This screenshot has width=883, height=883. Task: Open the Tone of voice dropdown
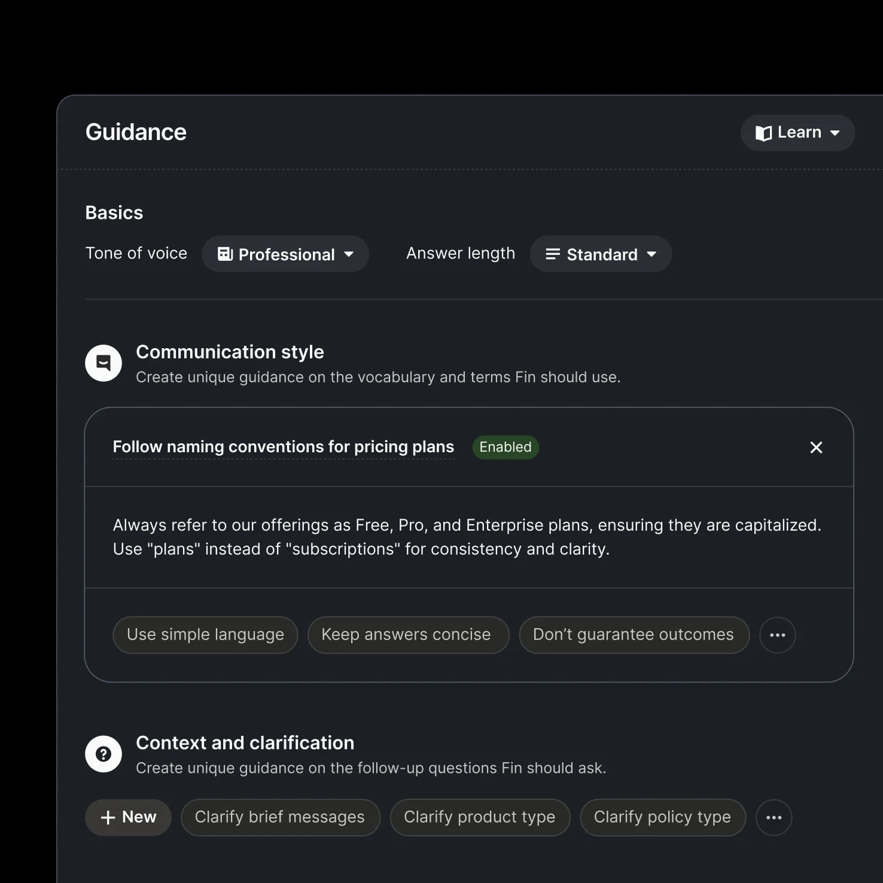pyautogui.click(x=285, y=254)
